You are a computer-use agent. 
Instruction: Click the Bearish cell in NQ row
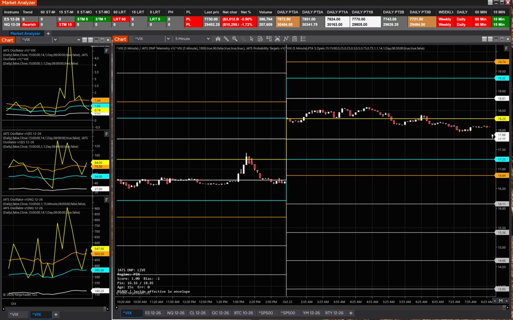tap(30, 24)
